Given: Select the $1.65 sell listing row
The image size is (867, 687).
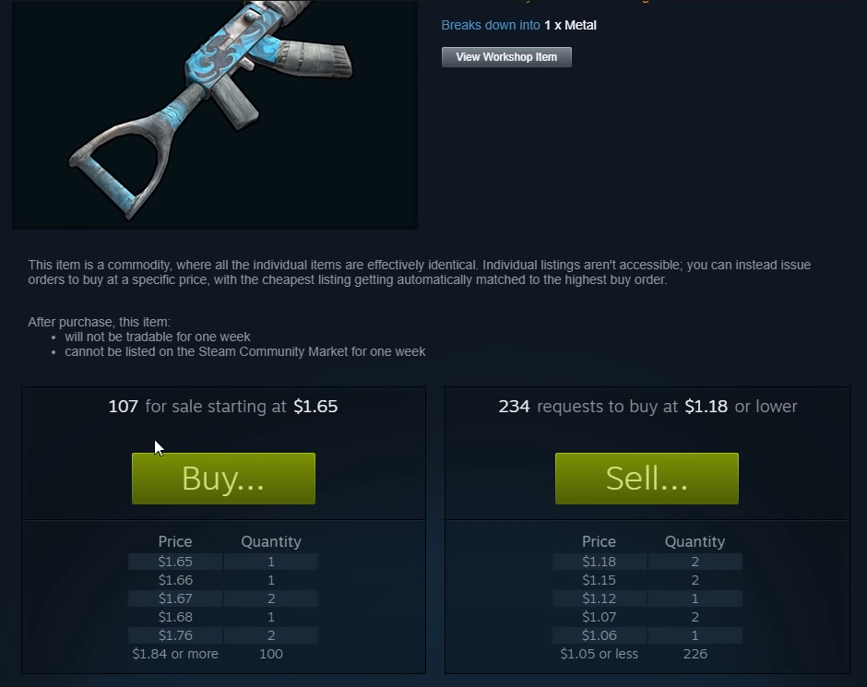Looking at the screenshot, I should [x=223, y=562].
